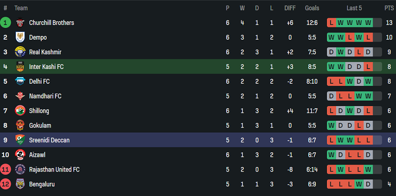Click the Aizawl club logo
The width and height of the screenshot is (396, 196).
[20, 154]
